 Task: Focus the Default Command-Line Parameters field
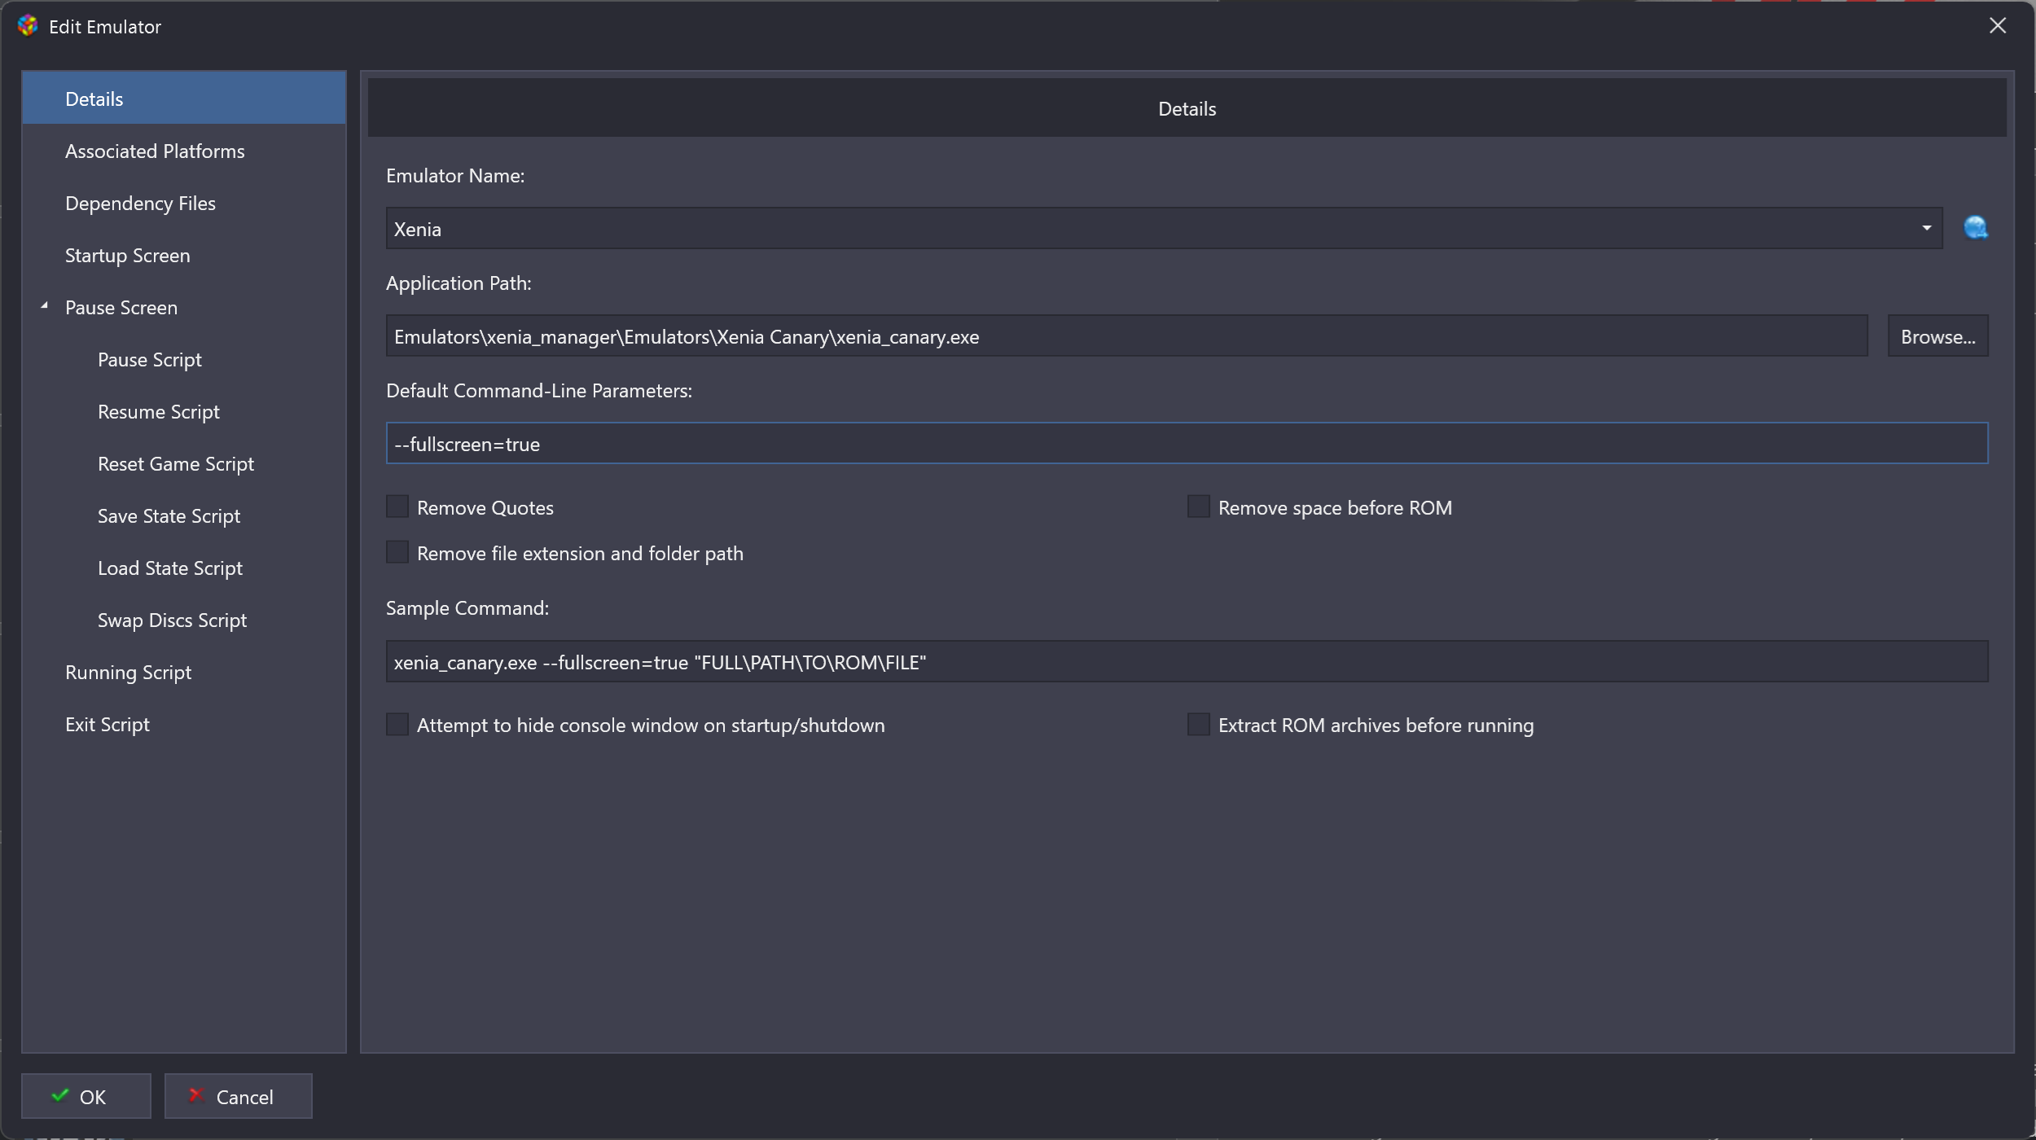coord(1187,444)
